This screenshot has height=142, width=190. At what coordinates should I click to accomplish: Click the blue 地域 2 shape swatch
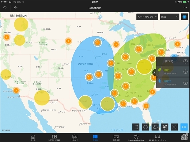pyautogui.click(x=160, y=81)
